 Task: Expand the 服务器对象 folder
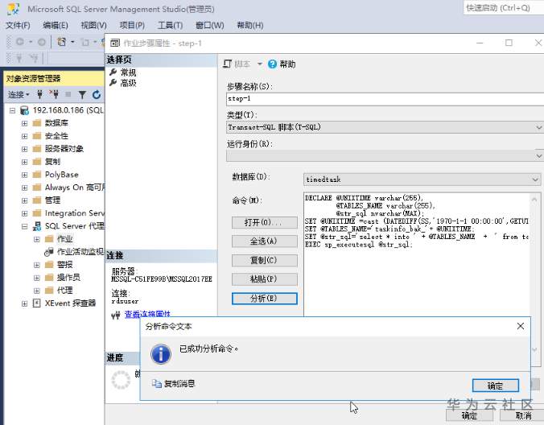click(x=24, y=149)
